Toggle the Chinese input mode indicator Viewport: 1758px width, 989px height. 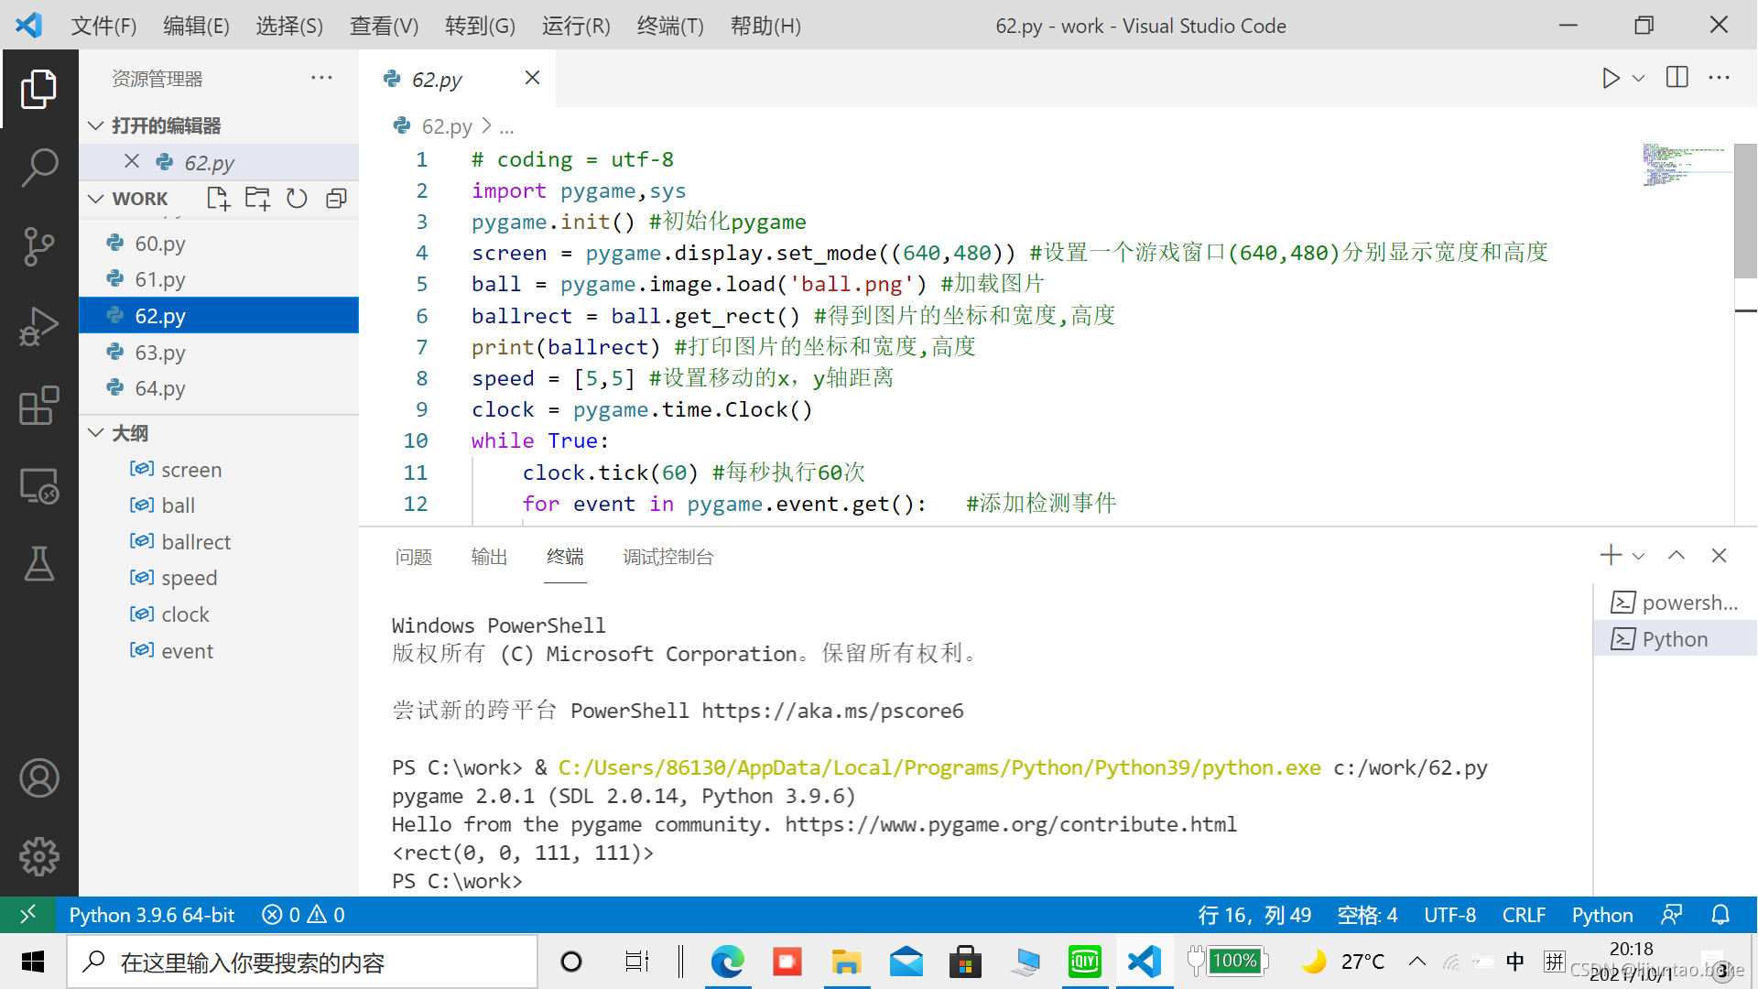point(1515,962)
